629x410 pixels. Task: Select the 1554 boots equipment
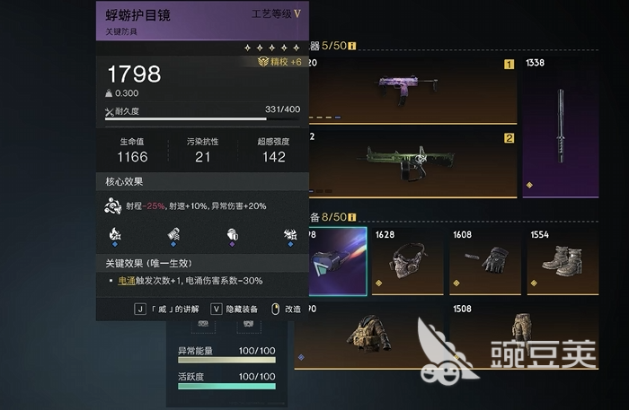[x=563, y=261]
